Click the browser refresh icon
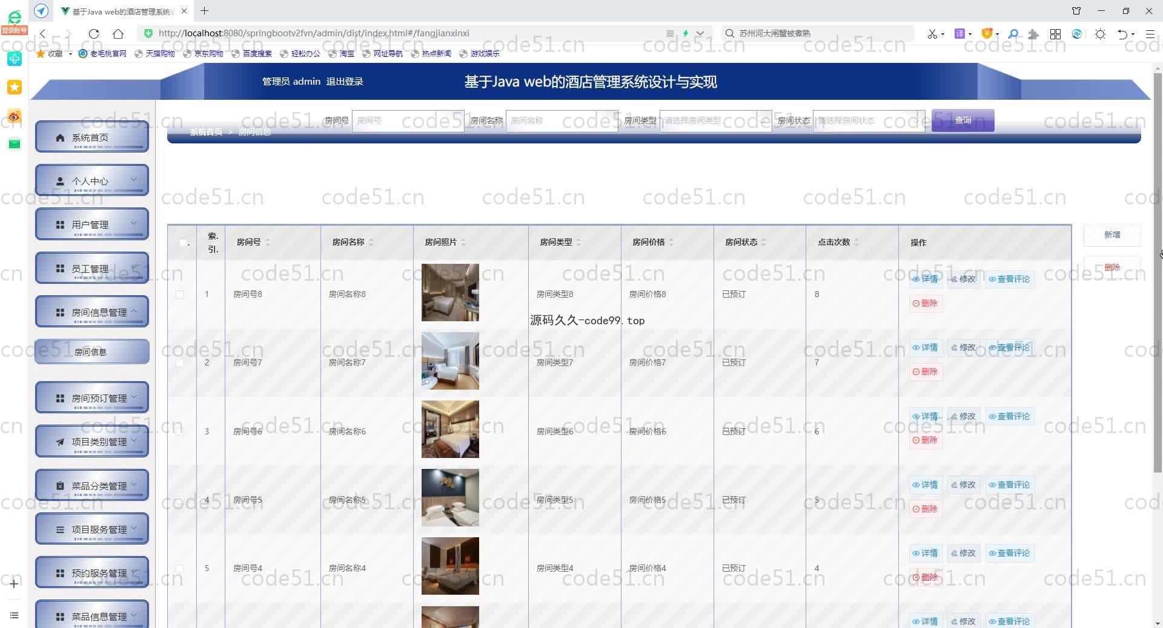 point(94,34)
